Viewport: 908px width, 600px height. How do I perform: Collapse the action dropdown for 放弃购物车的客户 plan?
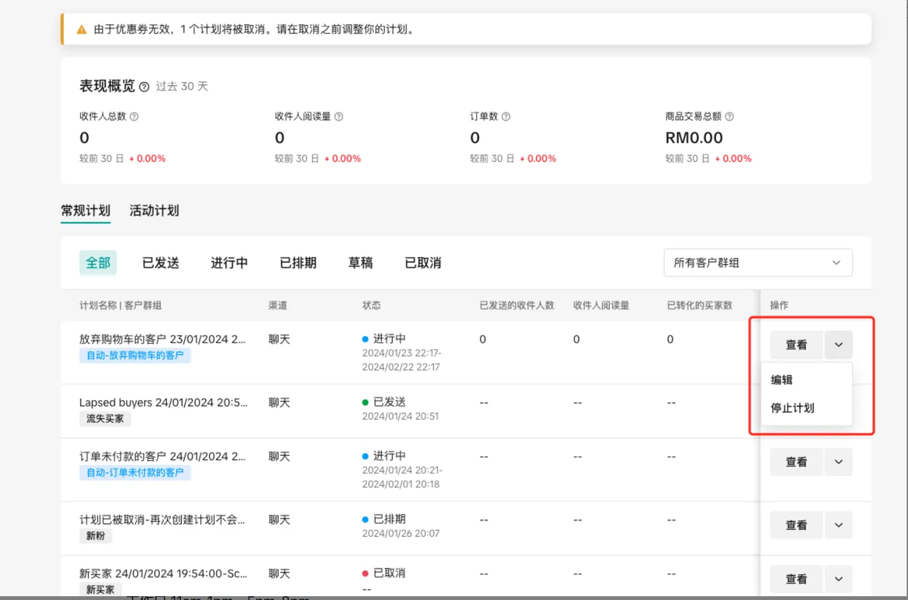pyautogui.click(x=839, y=345)
